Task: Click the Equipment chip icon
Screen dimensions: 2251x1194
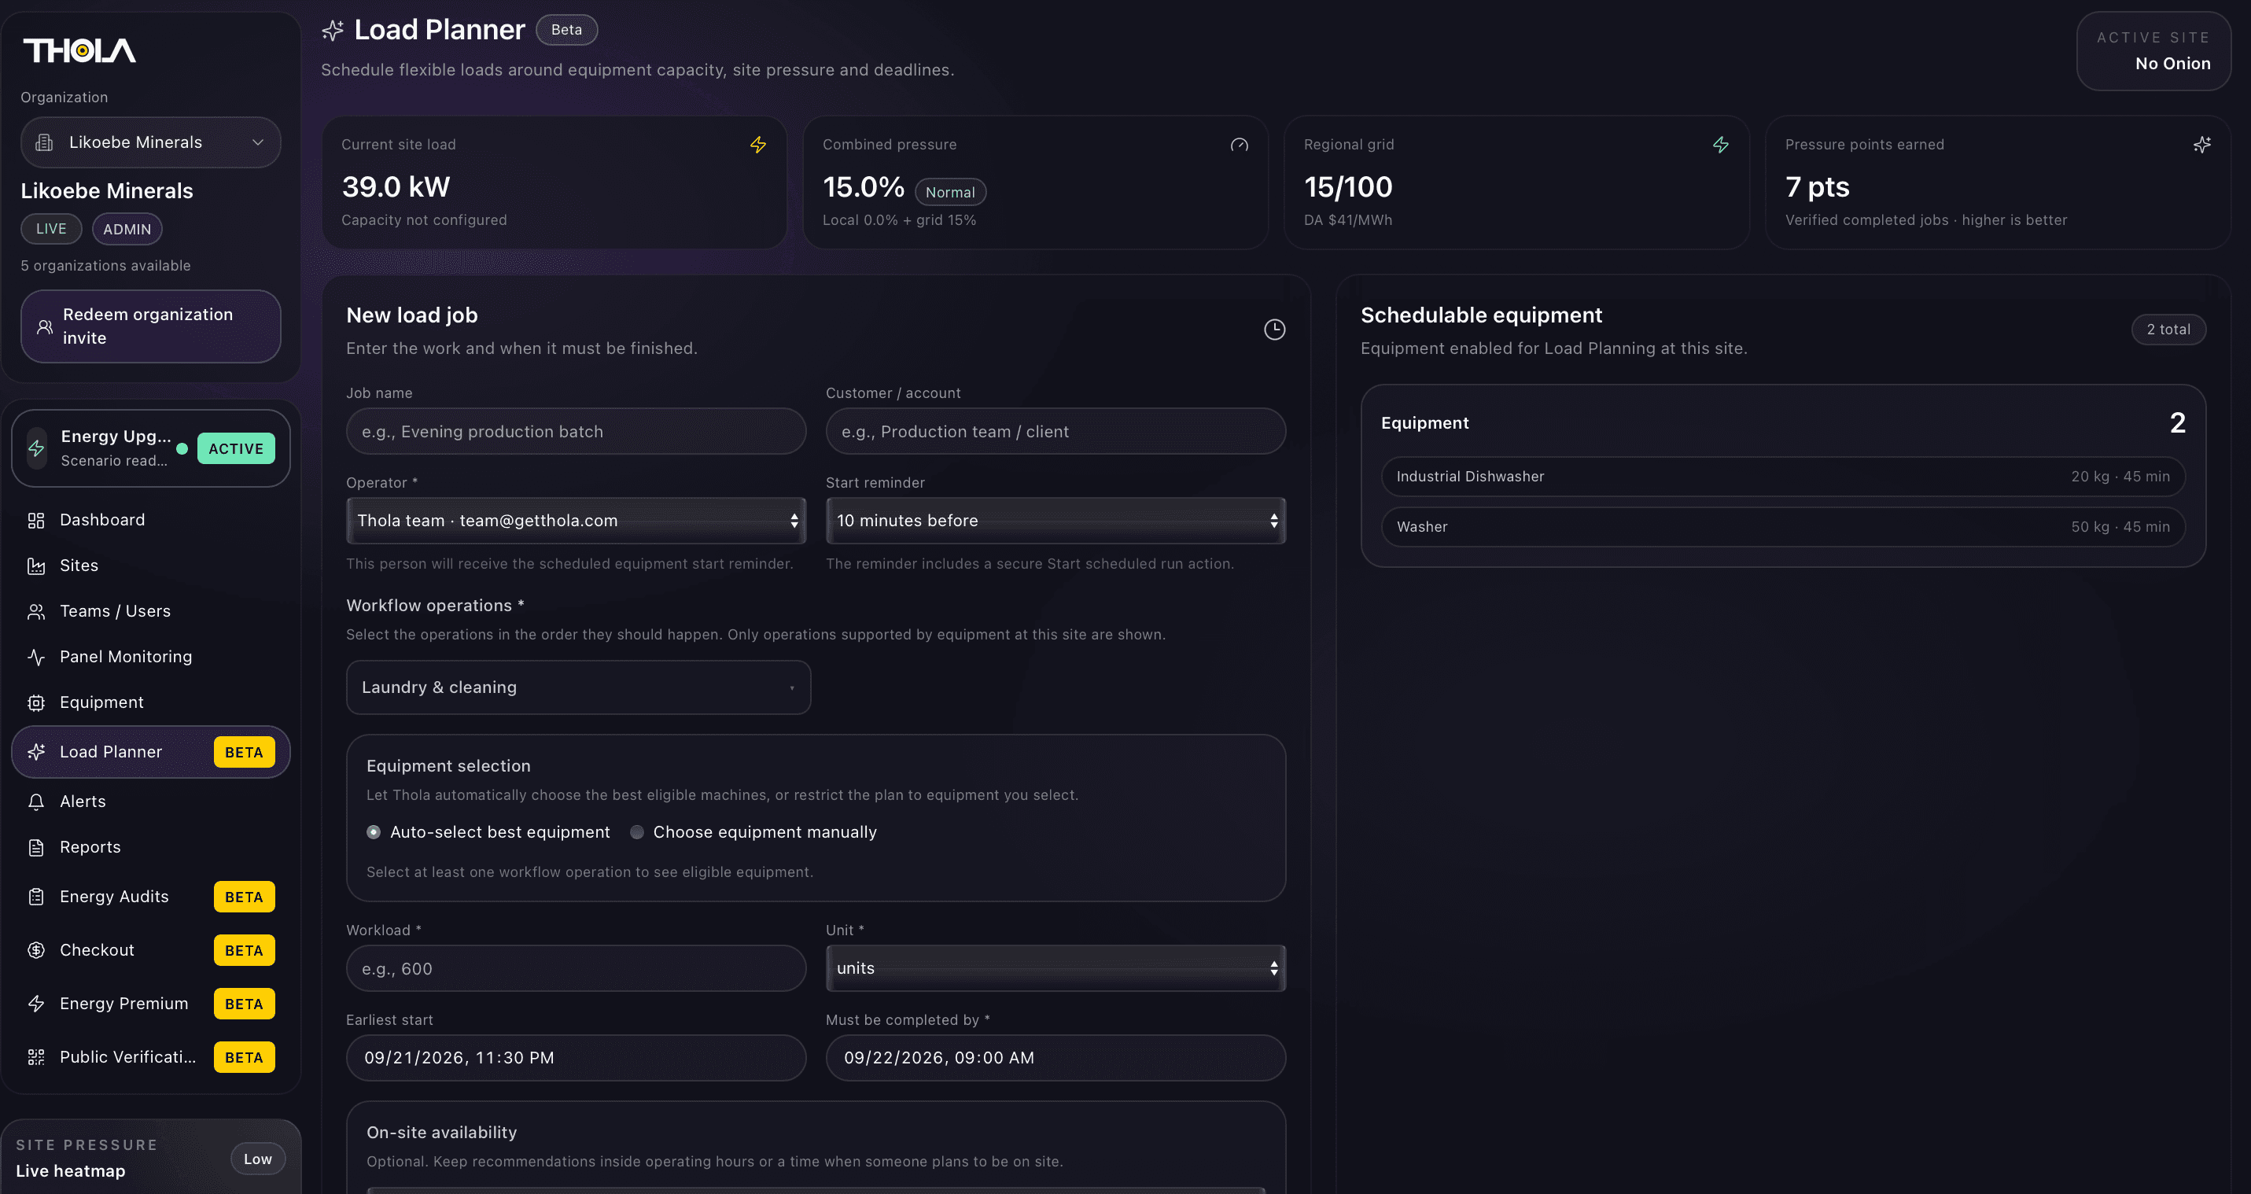Action: 36,702
